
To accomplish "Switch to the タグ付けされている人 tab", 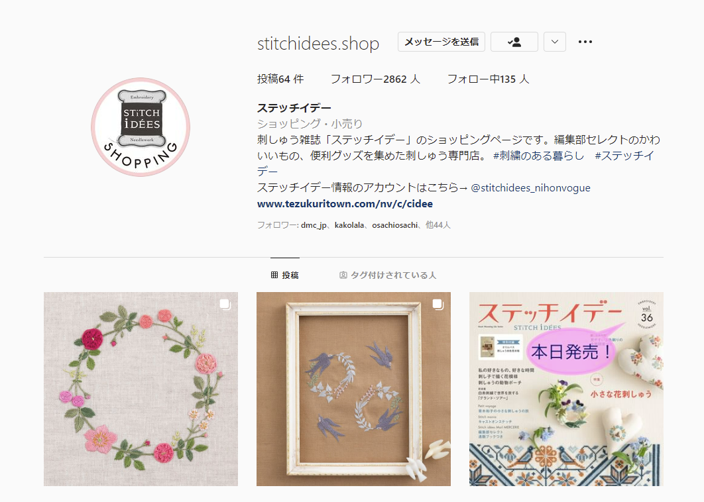I will (x=388, y=275).
